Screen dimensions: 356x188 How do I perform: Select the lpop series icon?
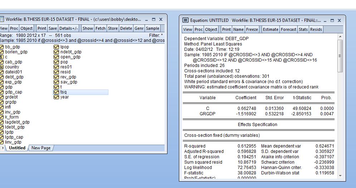pyautogui.click(x=56, y=47)
